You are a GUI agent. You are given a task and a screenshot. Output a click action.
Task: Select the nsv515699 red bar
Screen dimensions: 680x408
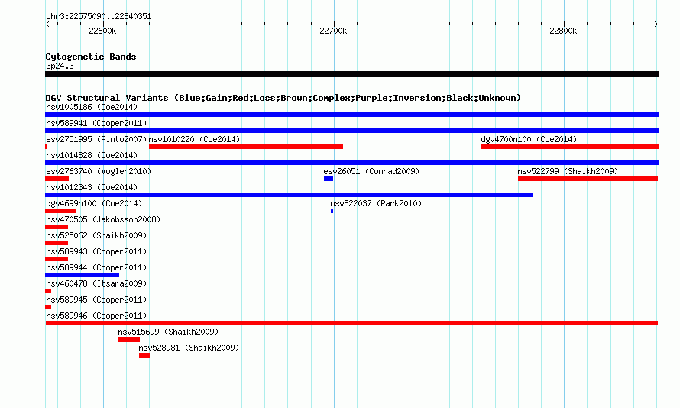tap(129, 339)
